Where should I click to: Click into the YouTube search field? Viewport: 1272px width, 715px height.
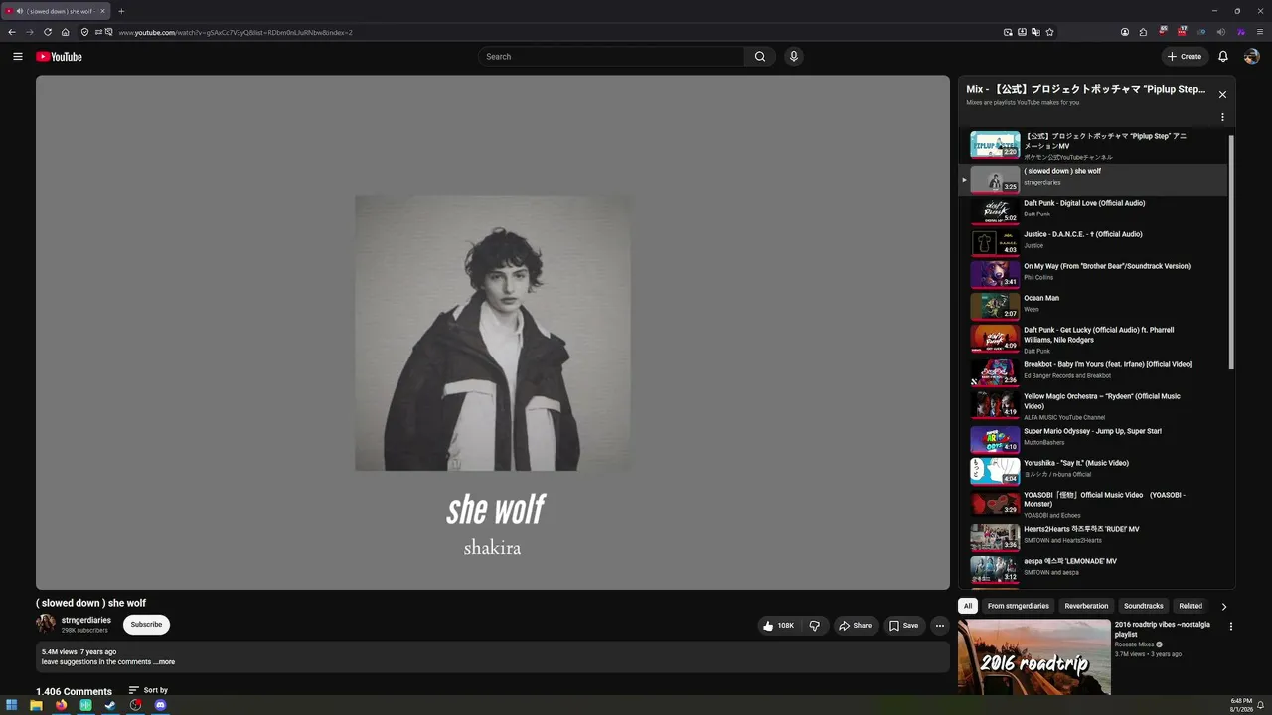[x=611, y=57]
